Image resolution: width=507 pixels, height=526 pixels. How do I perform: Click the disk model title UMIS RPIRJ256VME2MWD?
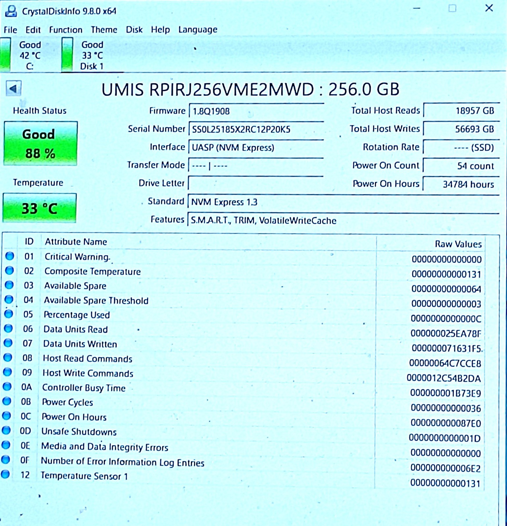click(x=208, y=90)
